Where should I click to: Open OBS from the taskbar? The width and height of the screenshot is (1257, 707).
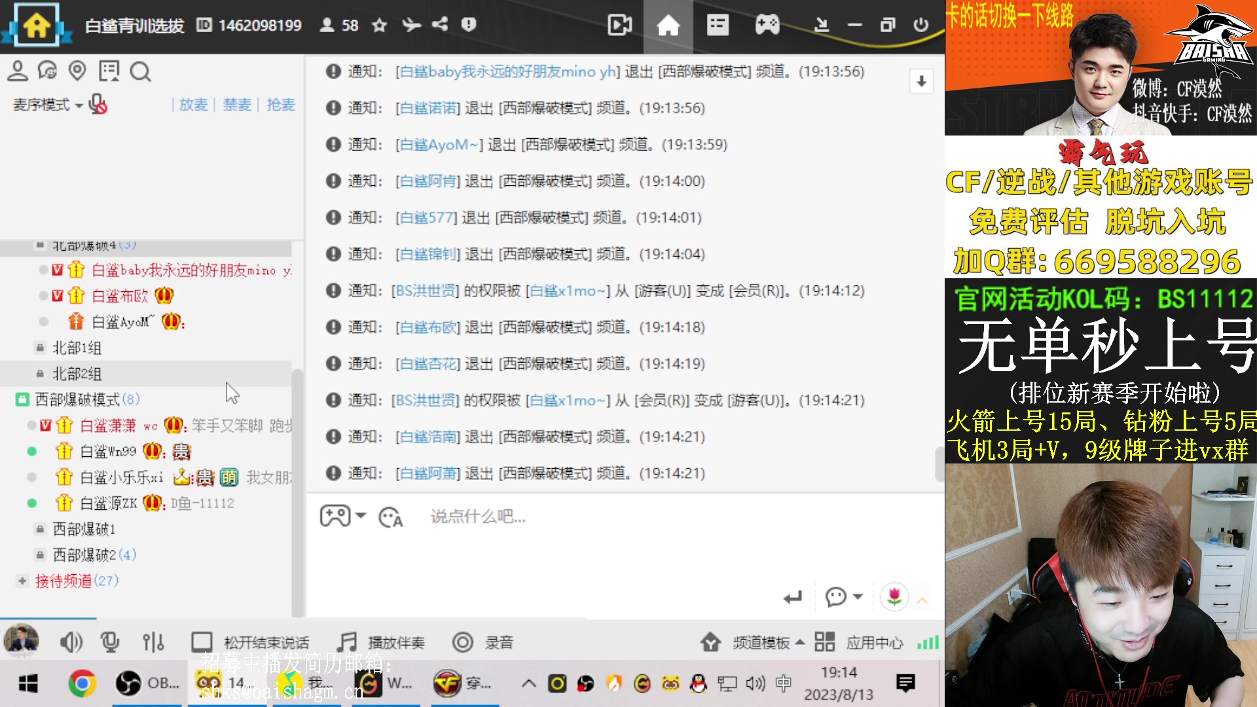[147, 684]
